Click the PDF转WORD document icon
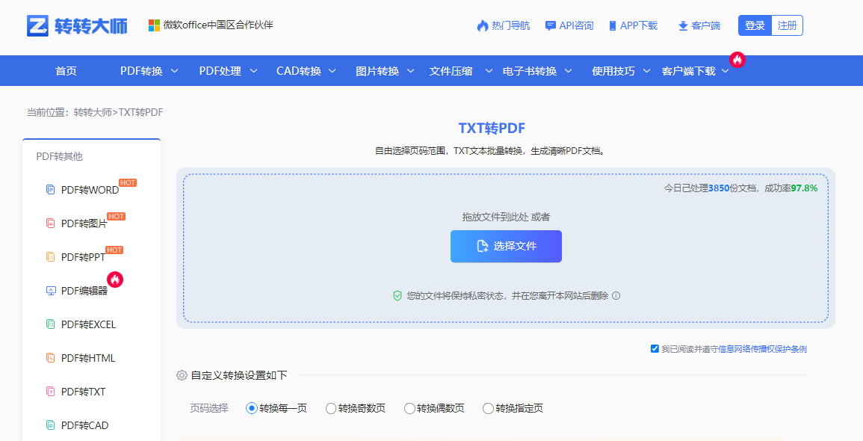863x441 pixels. pos(51,190)
